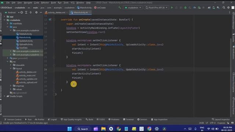Fold the mainUpload click listener block
Image resolution: width=235 pixels, height=132 pixels.
(54, 40)
